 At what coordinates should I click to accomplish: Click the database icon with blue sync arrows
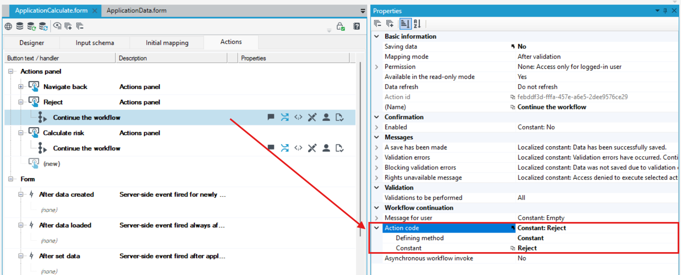click(x=43, y=26)
